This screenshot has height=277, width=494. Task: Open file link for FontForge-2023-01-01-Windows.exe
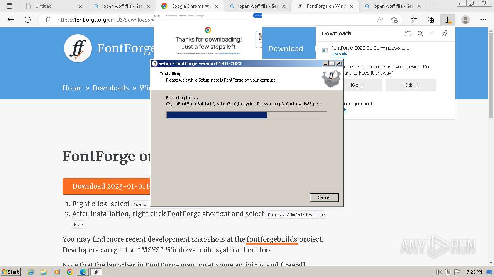point(339,54)
